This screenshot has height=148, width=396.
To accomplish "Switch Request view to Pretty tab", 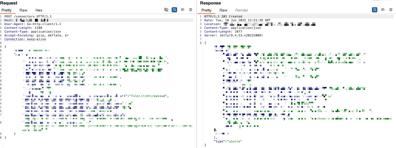I will 7,10.
